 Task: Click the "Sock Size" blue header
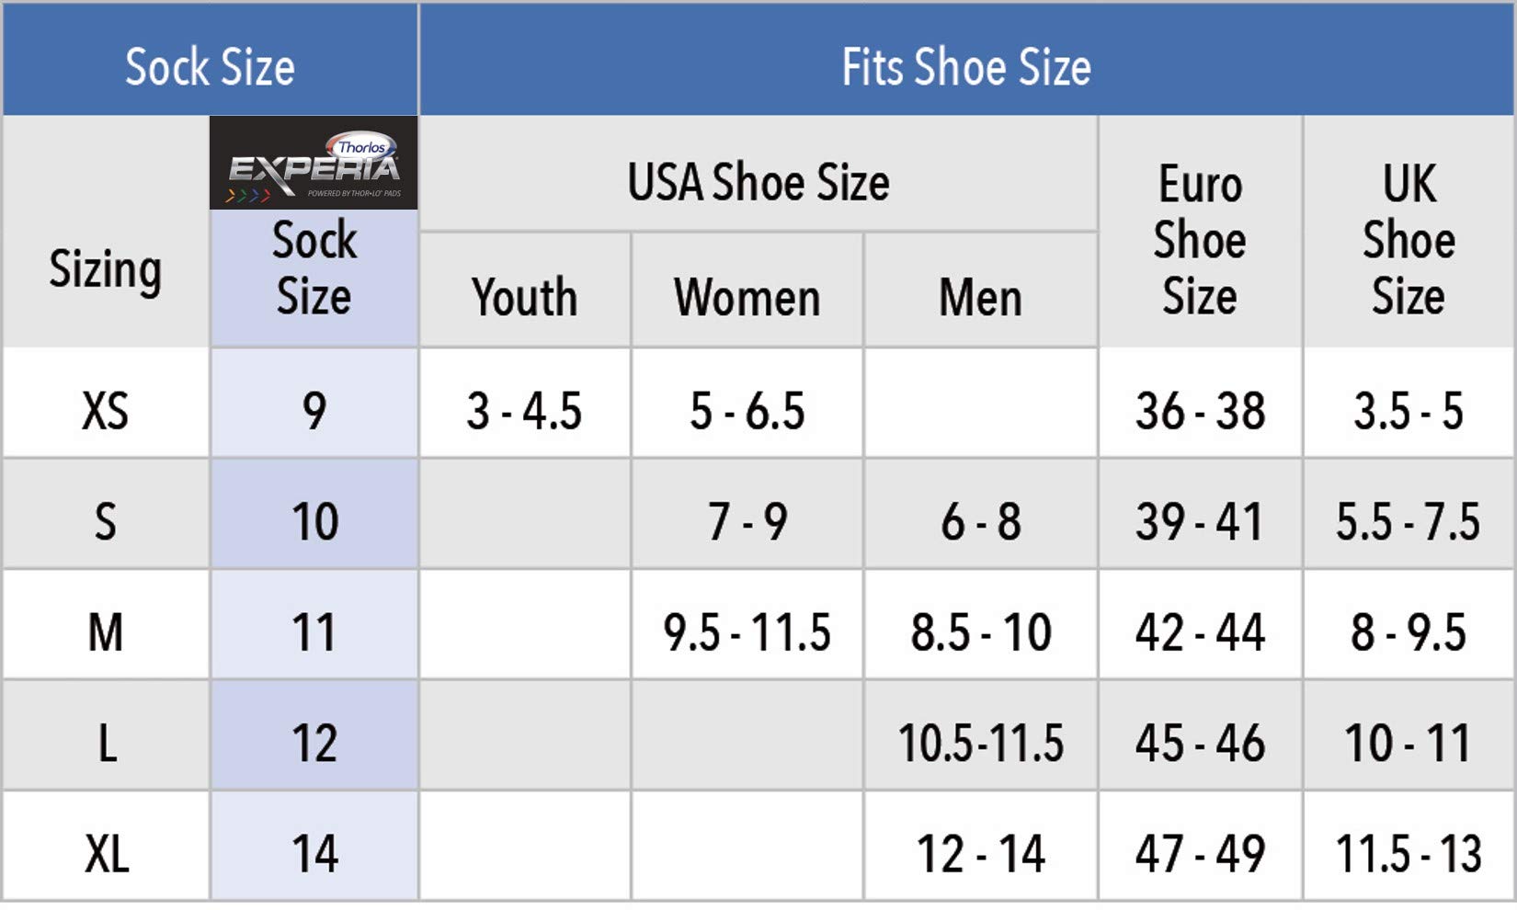[x=210, y=67]
